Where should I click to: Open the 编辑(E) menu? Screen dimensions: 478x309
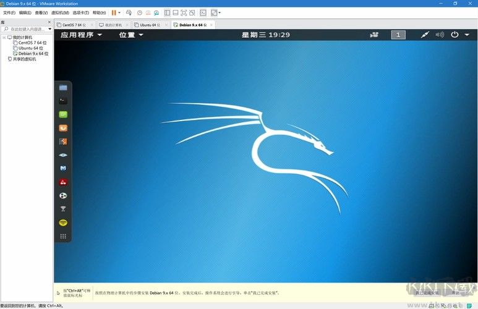25,13
